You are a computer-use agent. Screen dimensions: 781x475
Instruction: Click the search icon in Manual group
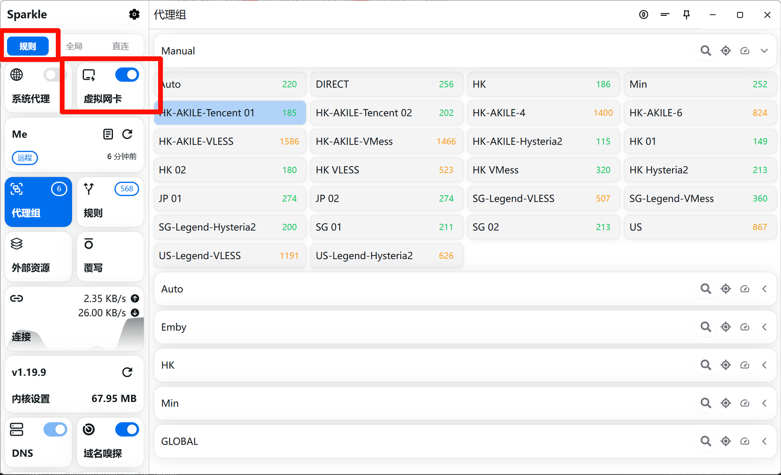[x=705, y=51]
